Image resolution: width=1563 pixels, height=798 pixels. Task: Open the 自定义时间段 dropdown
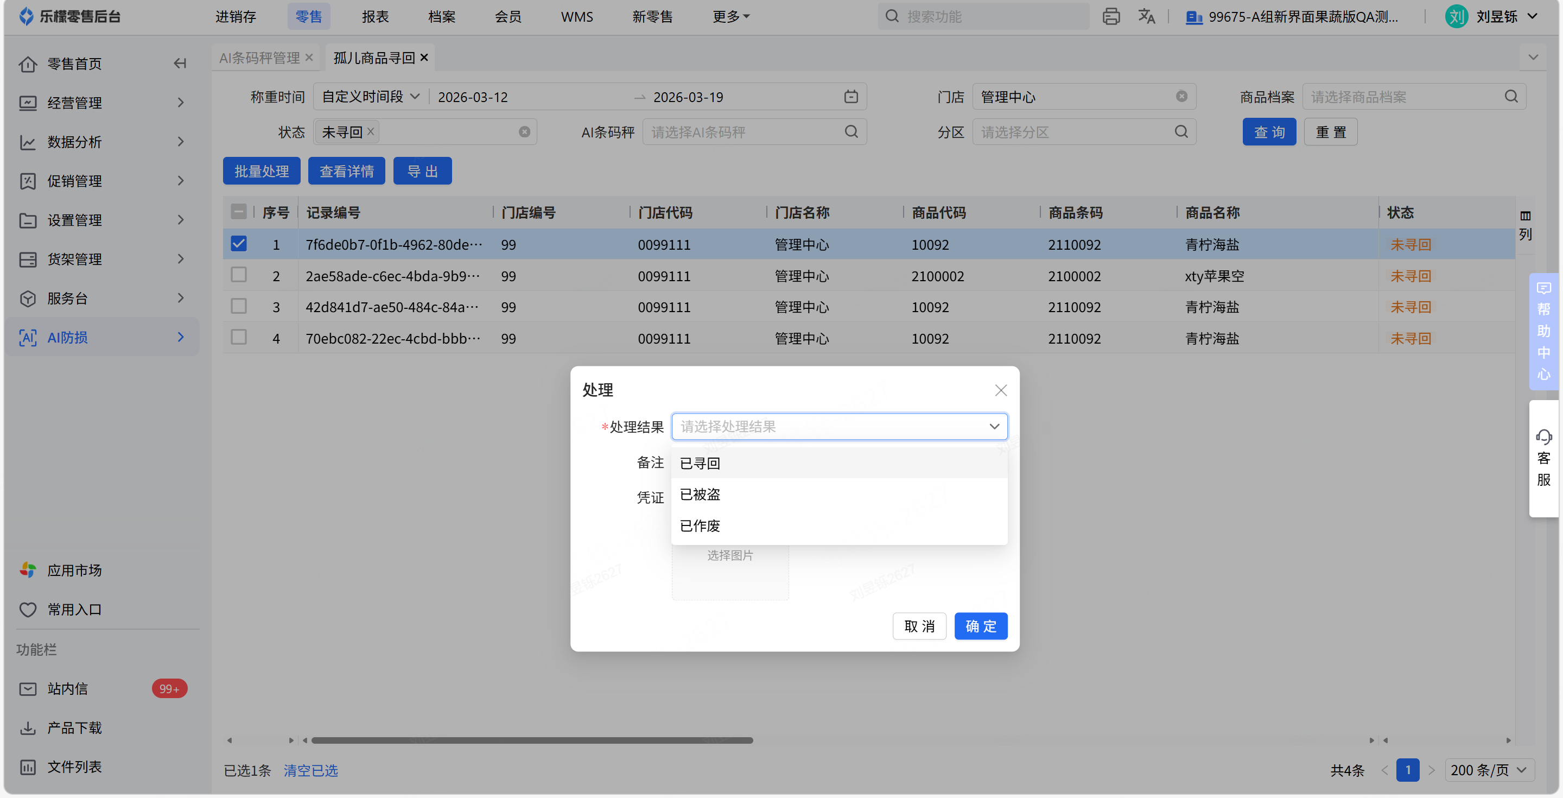pyautogui.click(x=371, y=97)
